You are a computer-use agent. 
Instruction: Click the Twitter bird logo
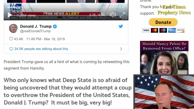click(x=121, y=26)
